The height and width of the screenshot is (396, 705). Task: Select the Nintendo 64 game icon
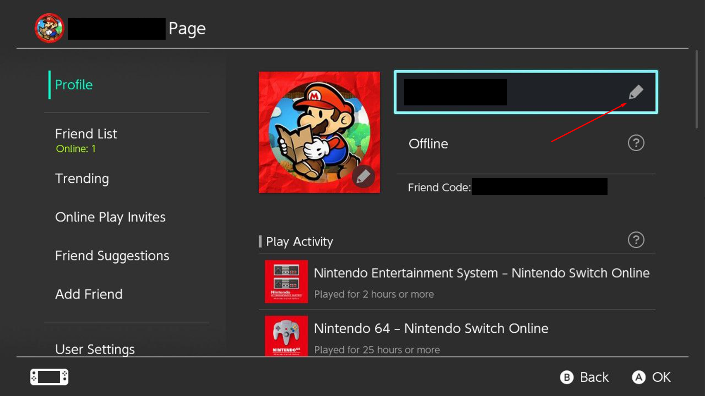[x=286, y=336]
